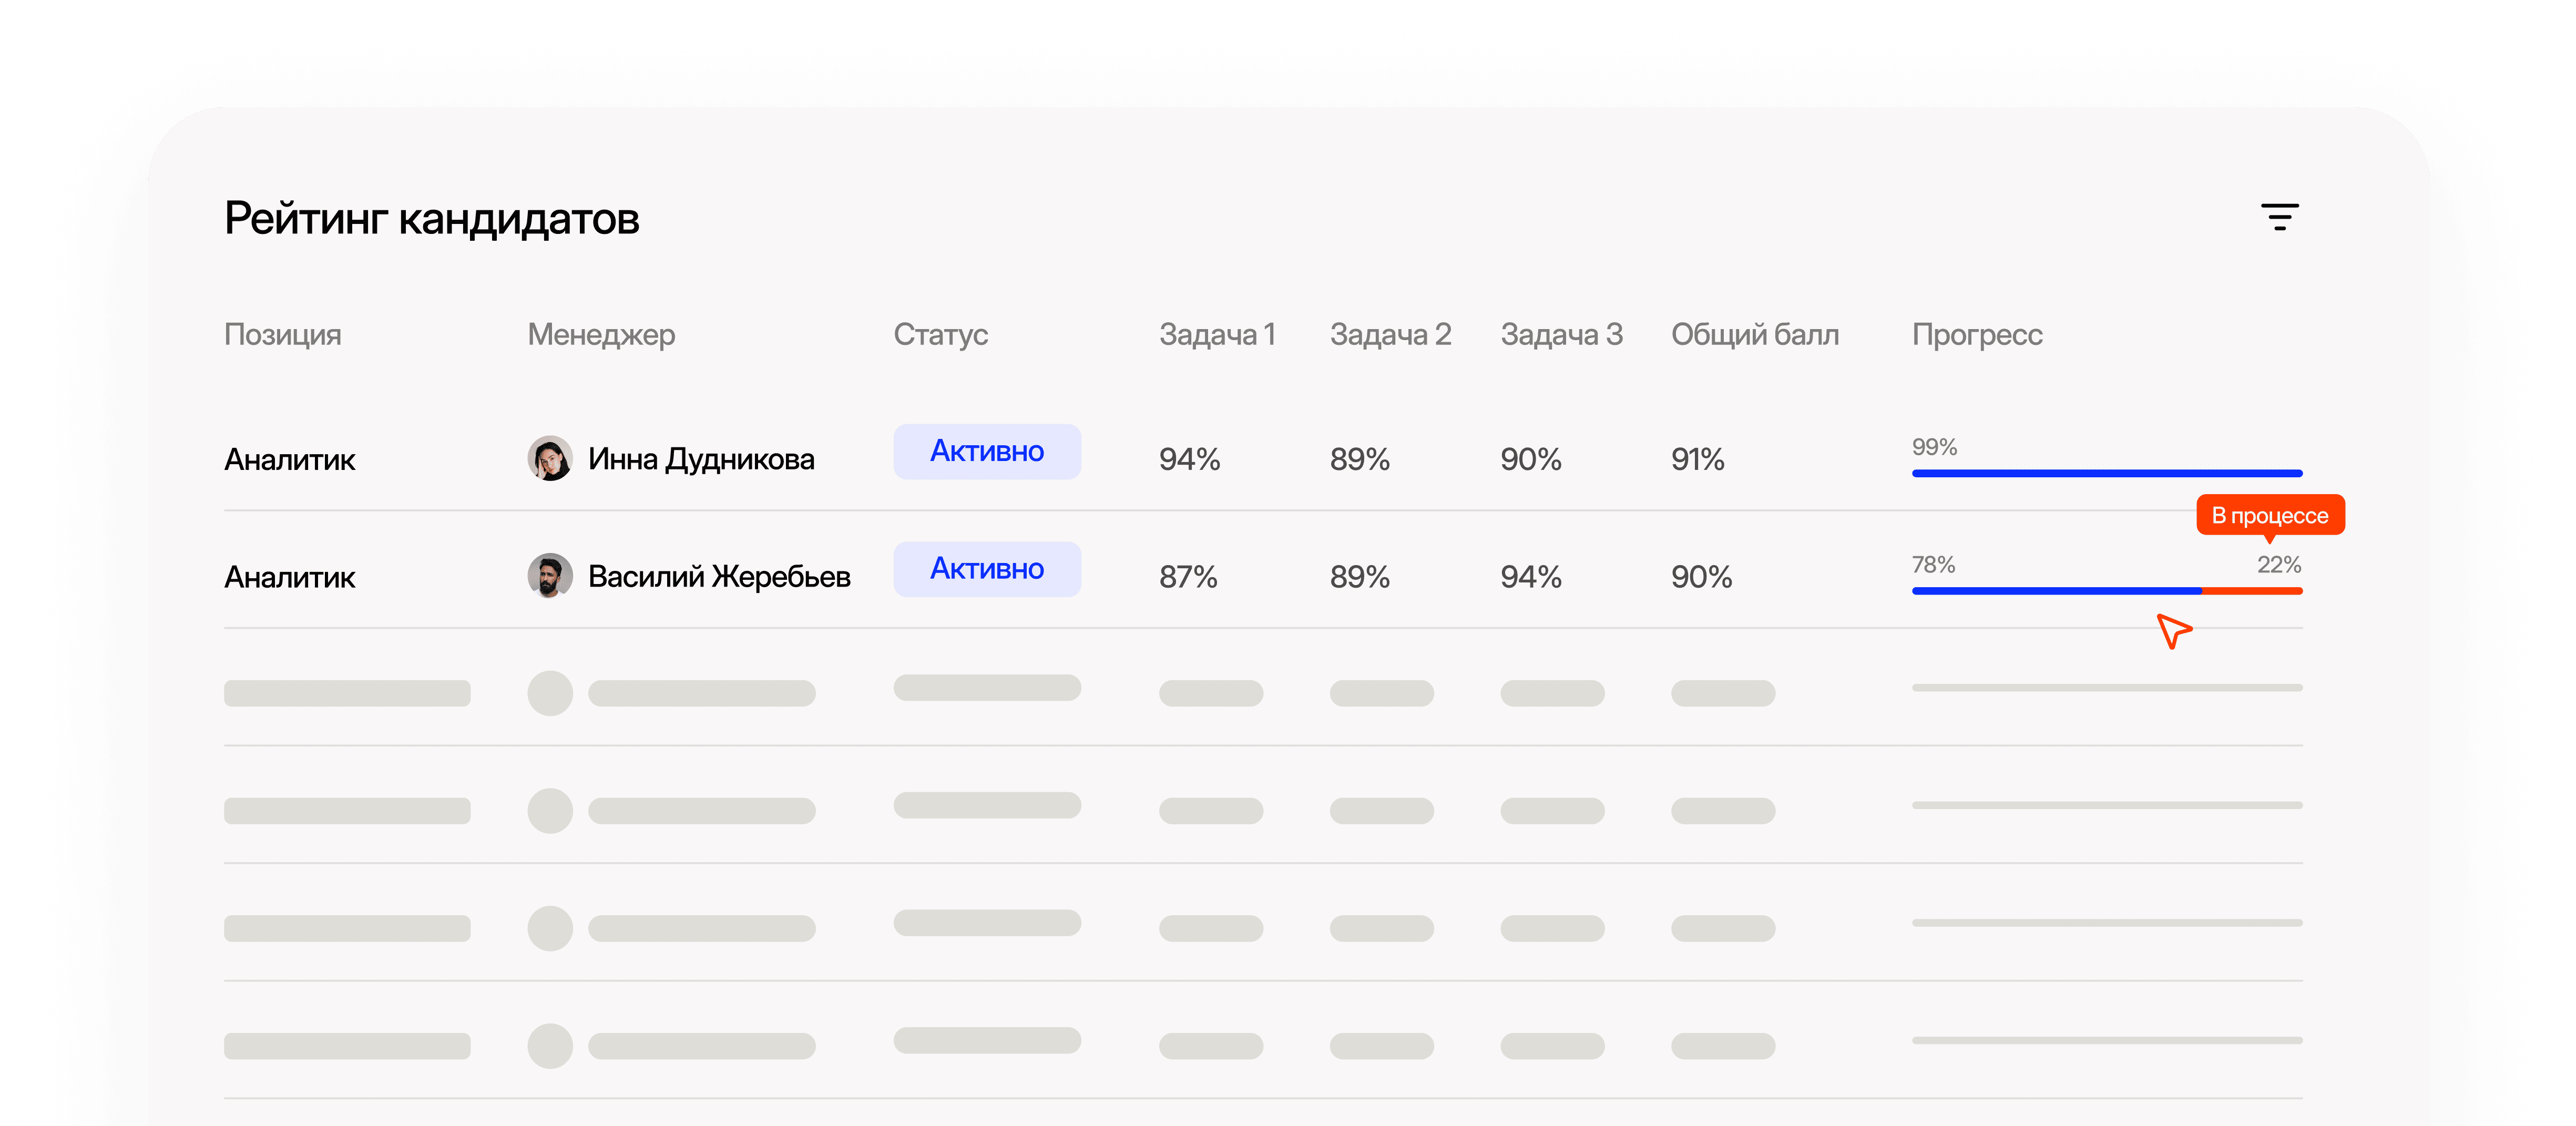The height and width of the screenshot is (1126, 2576).
Task: Click the Задача 1 column header
Action: coord(1217,334)
